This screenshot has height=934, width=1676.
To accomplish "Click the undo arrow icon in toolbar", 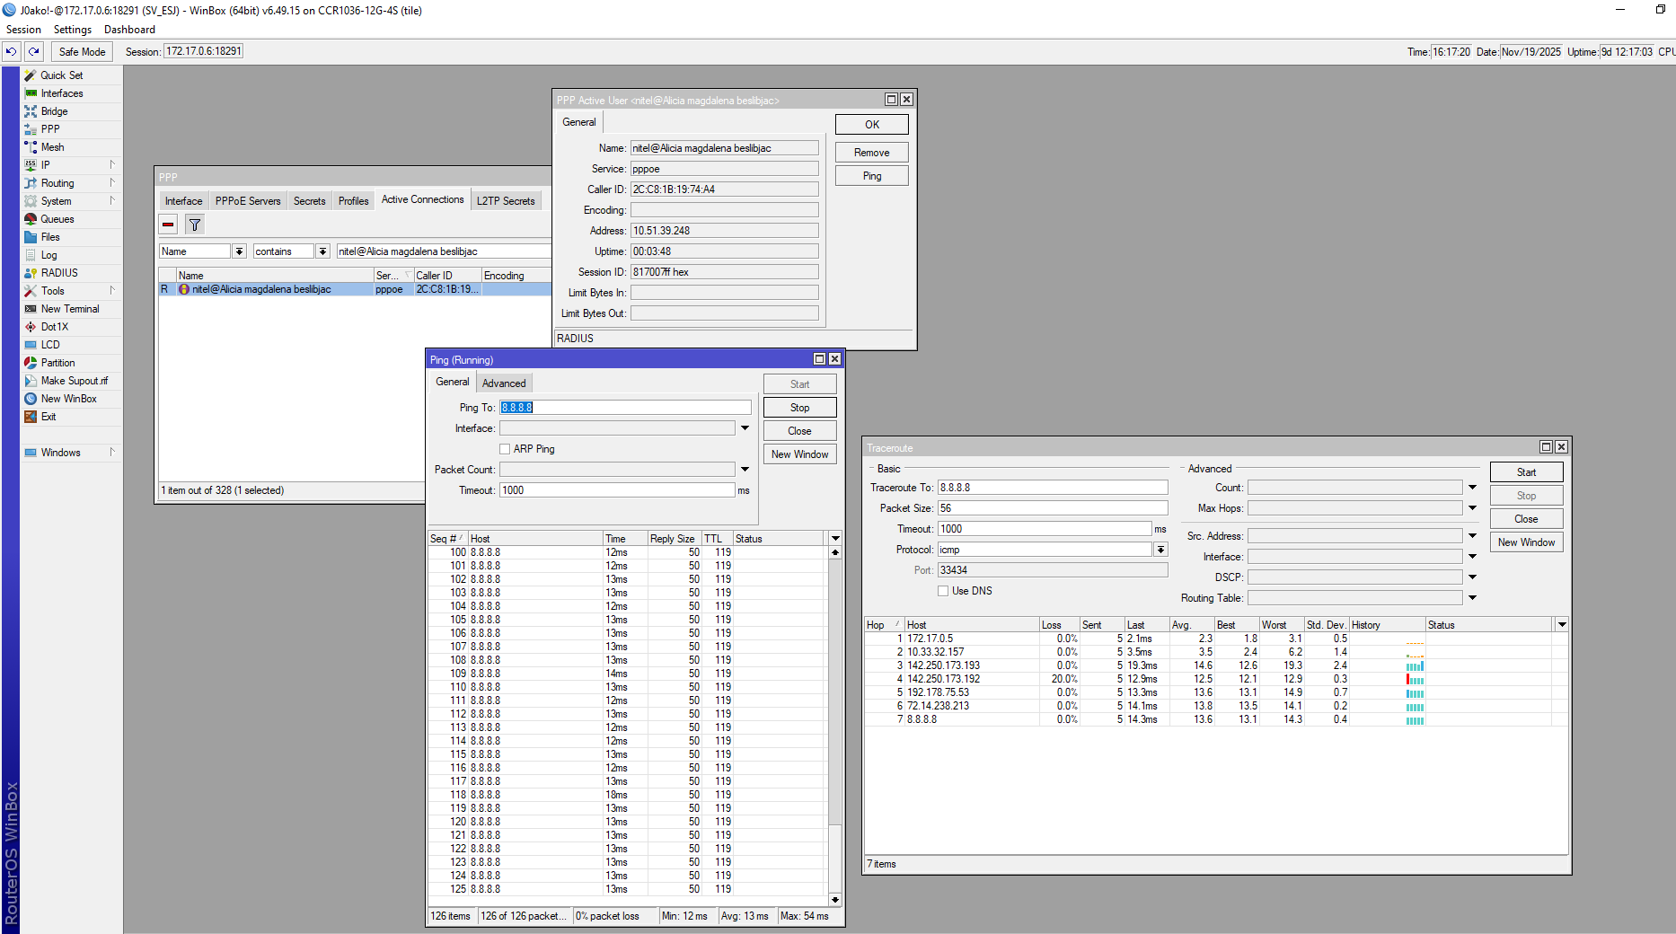I will [x=12, y=52].
